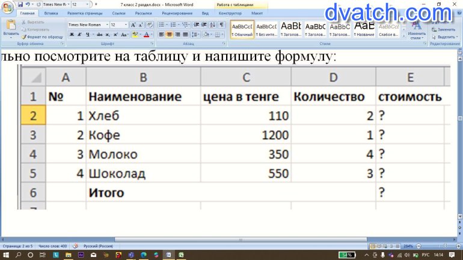
Task: Click the sort А-Я icon
Action: pos(213,25)
